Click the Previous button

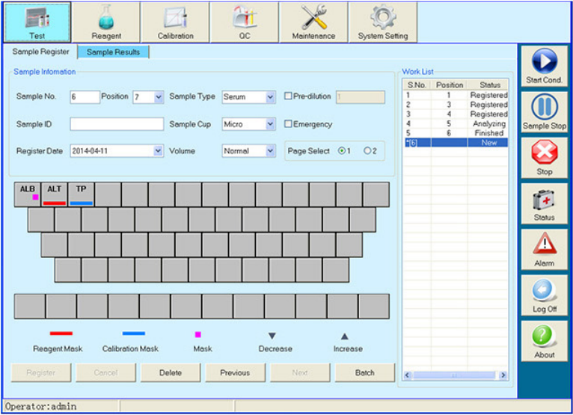point(235,372)
